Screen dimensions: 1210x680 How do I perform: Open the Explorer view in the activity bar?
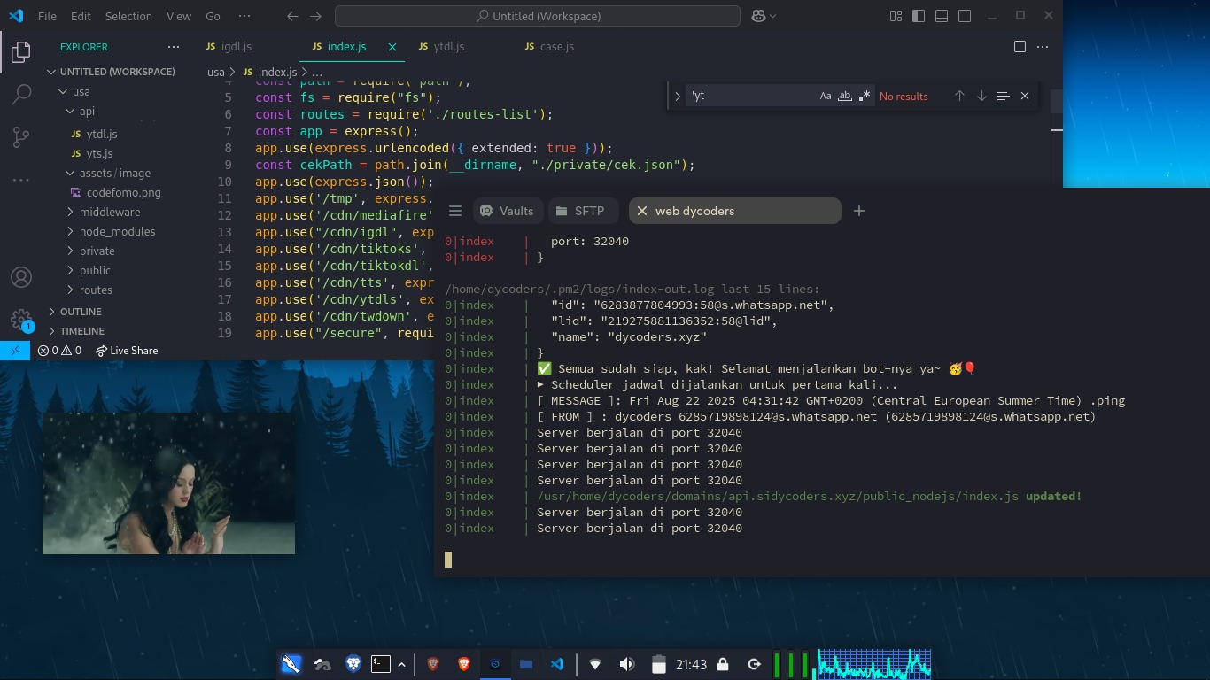[21, 51]
